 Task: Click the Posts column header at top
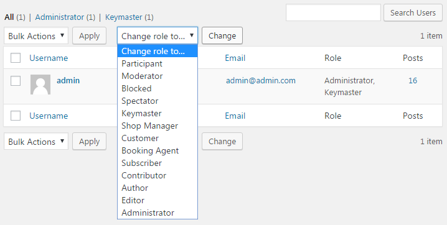(413, 58)
